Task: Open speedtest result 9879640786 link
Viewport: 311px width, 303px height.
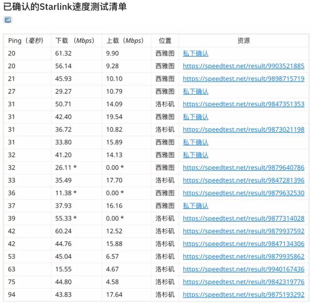Action: [243, 168]
